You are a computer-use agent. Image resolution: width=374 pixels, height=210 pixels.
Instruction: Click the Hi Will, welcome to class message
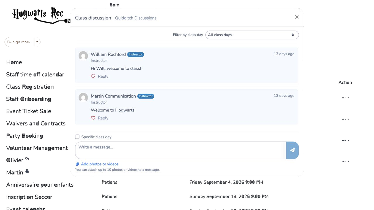[116, 69]
